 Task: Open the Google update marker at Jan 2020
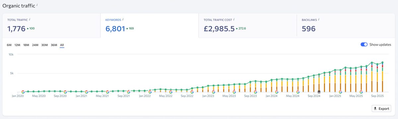pyautogui.click(x=23, y=92)
